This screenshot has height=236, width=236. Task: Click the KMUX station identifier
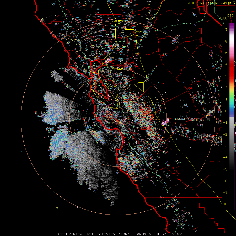coord(142,234)
